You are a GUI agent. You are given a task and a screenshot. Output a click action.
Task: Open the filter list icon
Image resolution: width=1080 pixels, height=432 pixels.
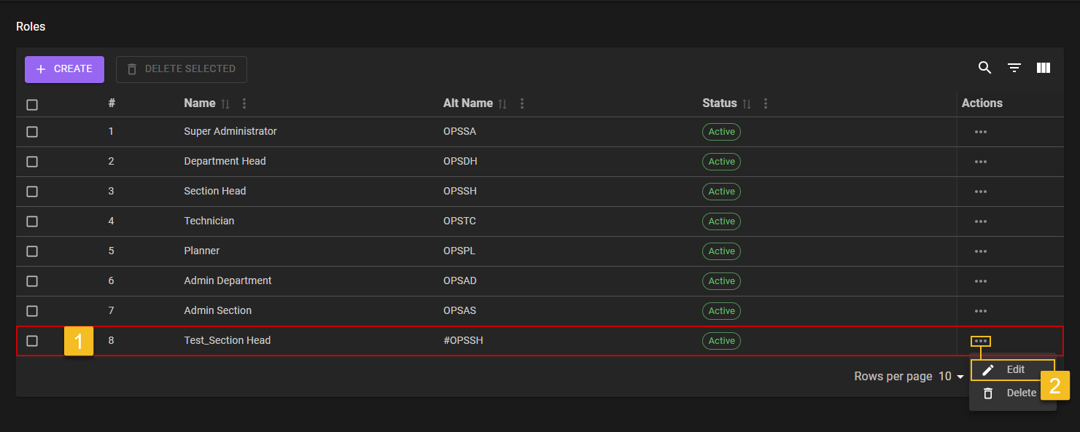(x=1014, y=68)
